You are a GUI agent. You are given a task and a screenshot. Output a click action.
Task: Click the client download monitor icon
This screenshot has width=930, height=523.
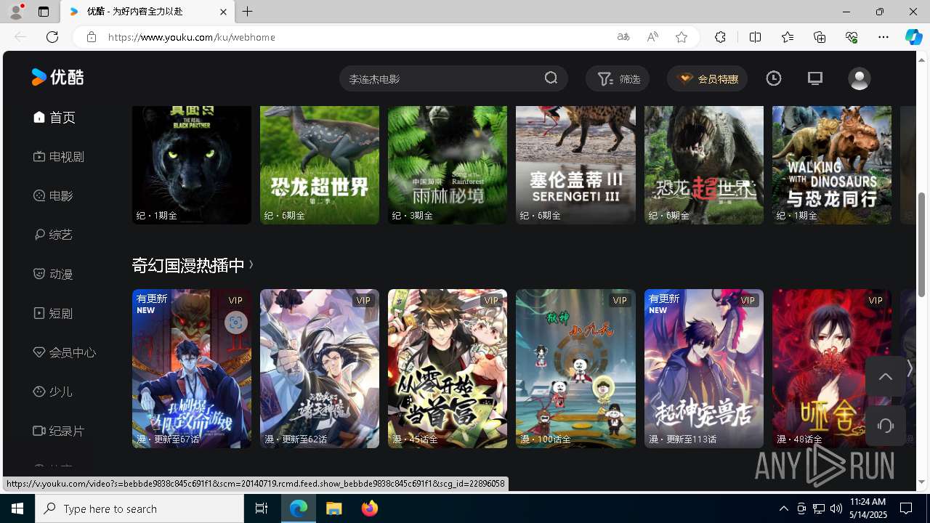click(x=815, y=78)
